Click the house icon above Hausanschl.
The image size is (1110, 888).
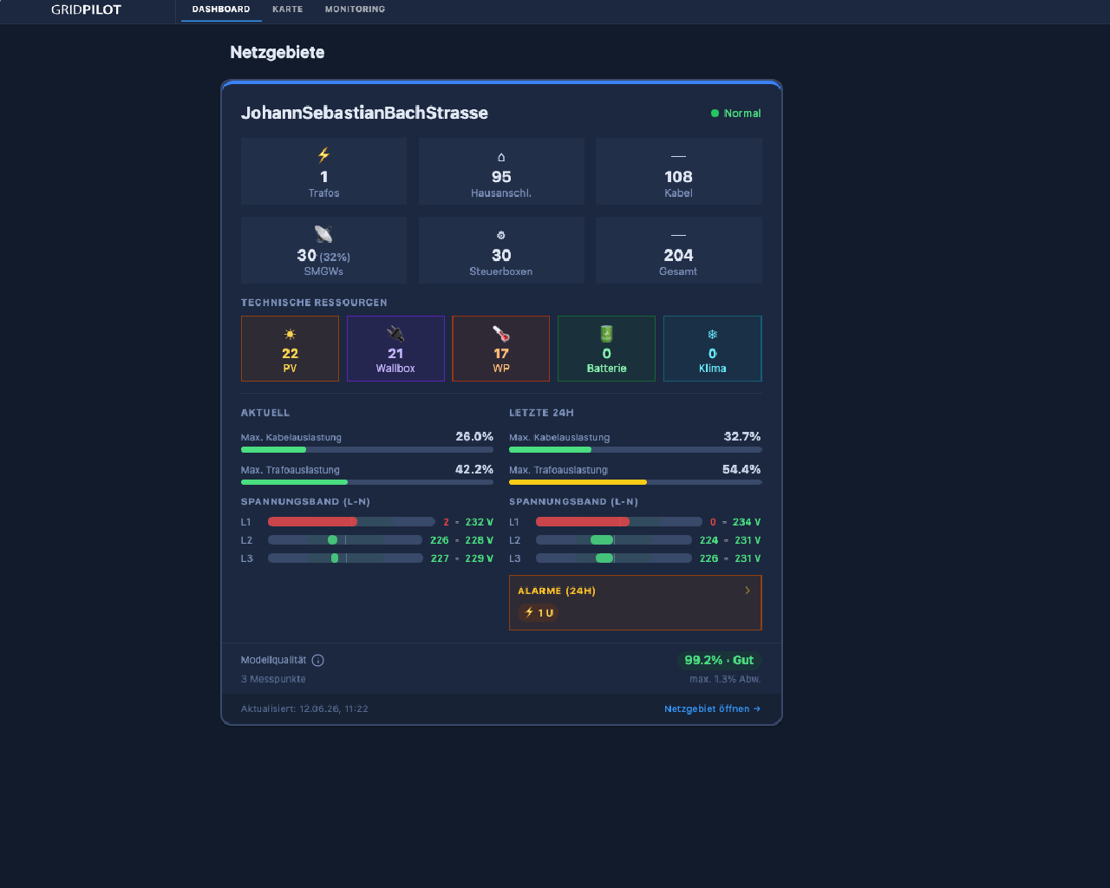click(501, 157)
